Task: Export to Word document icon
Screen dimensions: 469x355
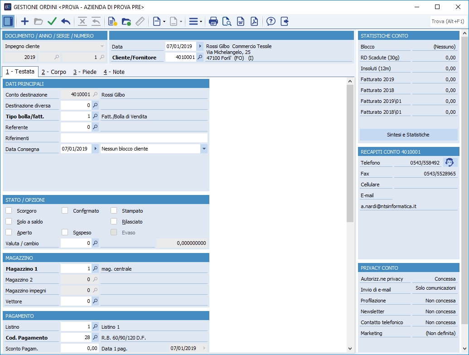Action: (x=241, y=21)
